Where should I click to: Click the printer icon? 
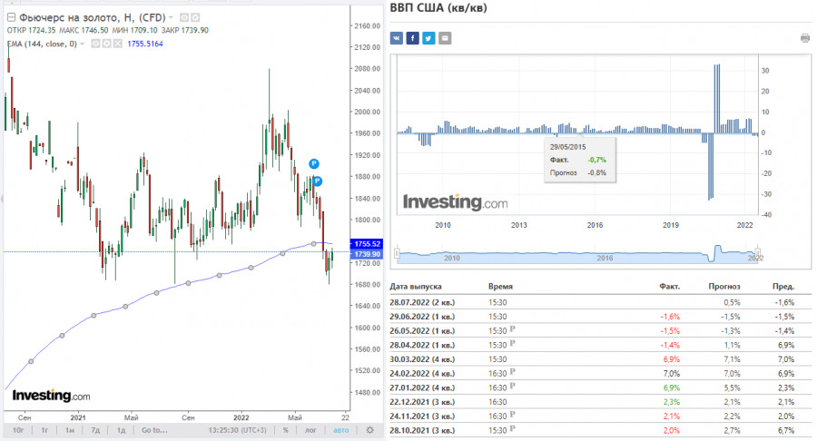804,38
